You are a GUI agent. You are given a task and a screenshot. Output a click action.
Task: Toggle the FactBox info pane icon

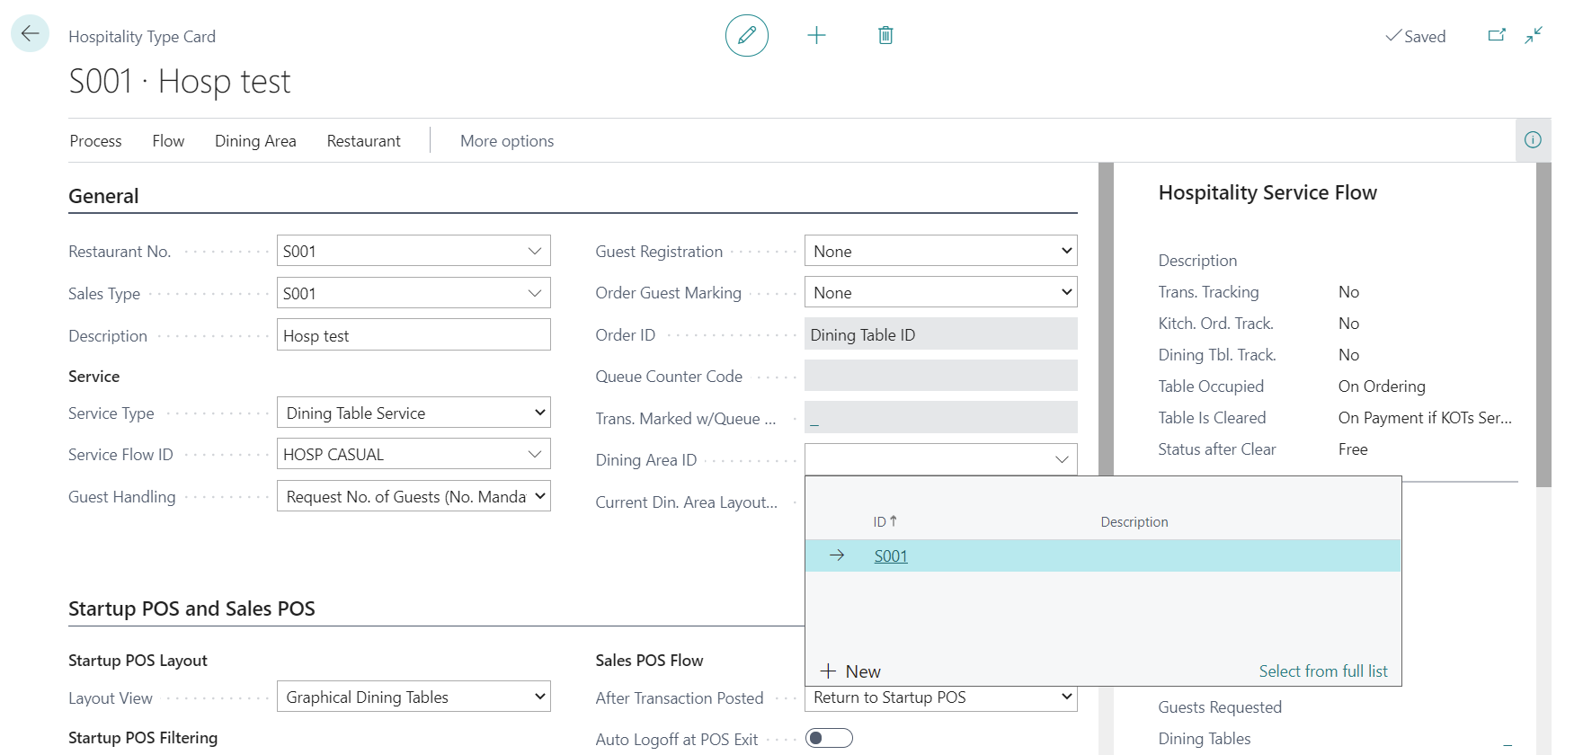point(1533,140)
